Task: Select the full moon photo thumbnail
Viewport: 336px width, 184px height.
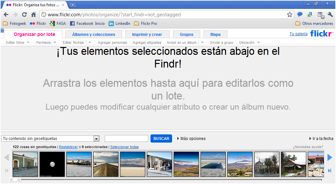Action: pyautogui.click(x=52, y=164)
